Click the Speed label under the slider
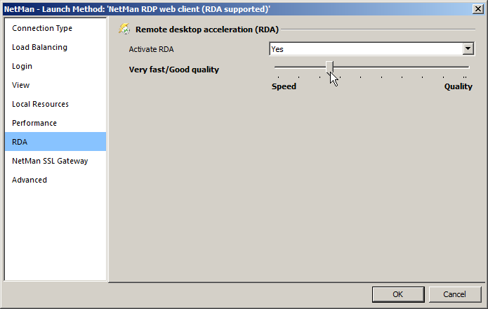The image size is (488, 309). (x=284, y=86)
